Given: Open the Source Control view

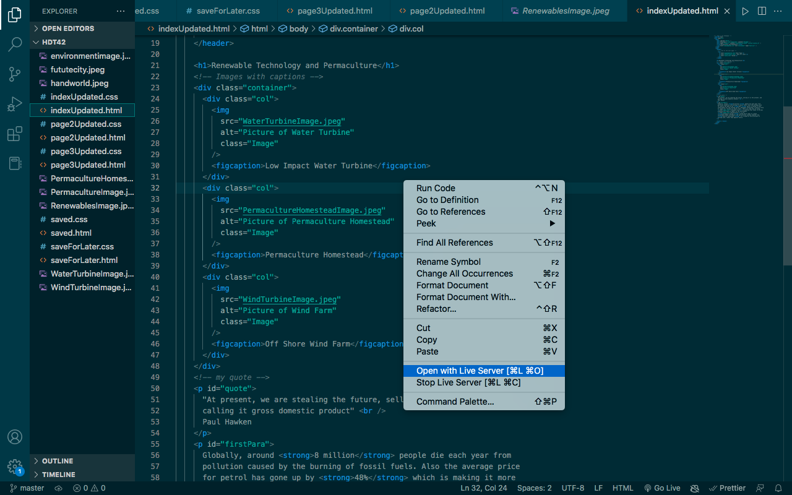Looking at the screenshot, I should coord(15,74).
